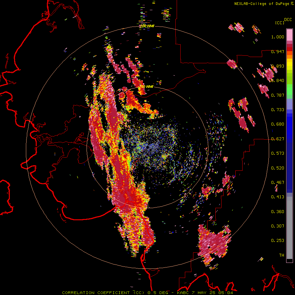Viewport: 295px width, 295px height.
Task: Select the 0.467 scale value
Action: point(278,183)
